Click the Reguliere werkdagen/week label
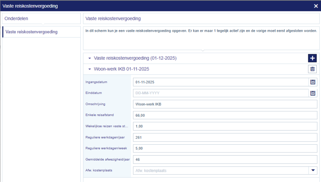The height and width of the screenshot is (182, 321). pos(106,148)
